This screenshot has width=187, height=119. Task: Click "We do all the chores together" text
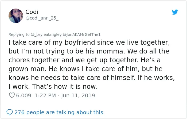(x=89, y=56)
